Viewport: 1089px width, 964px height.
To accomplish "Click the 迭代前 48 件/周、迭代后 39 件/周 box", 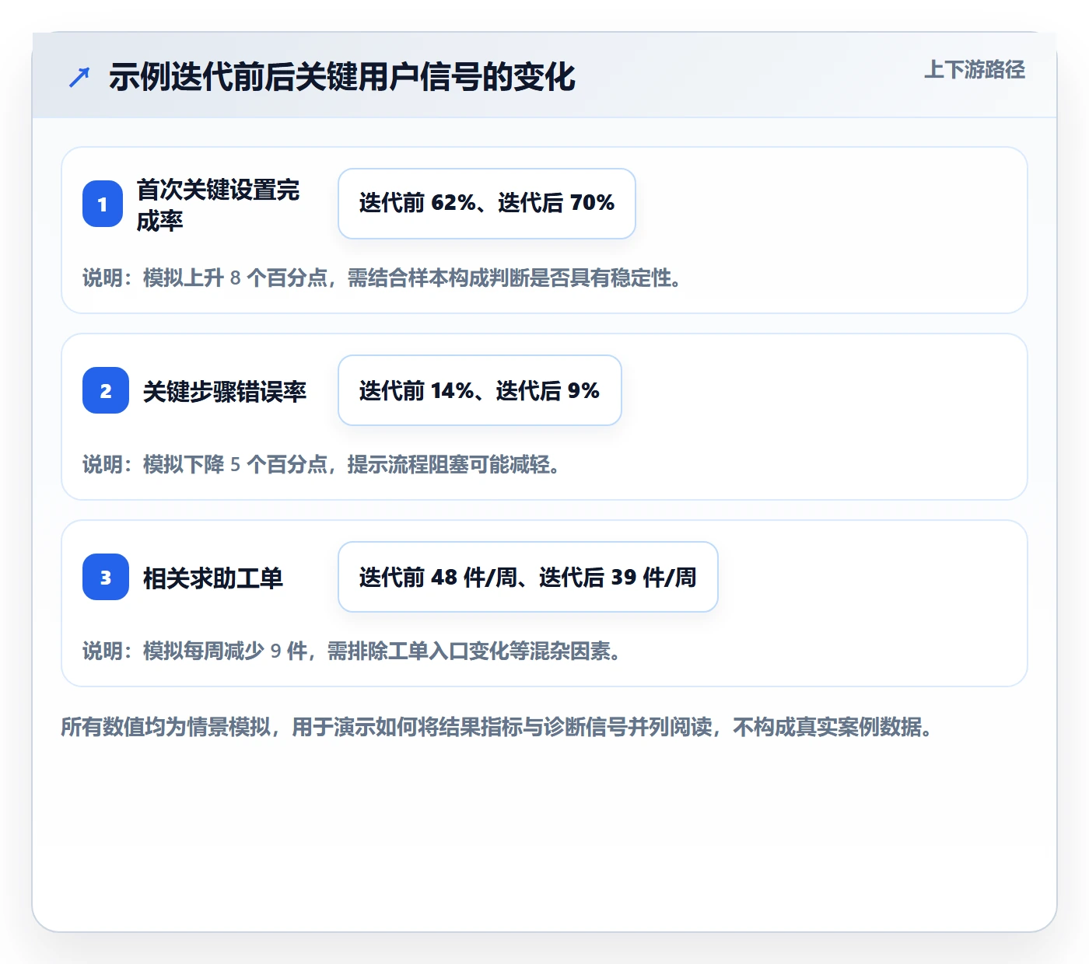I will tap(528, 577).
